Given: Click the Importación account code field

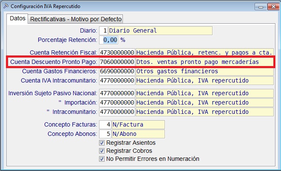Looking at the screenshot, I should [x=117, y=102].
